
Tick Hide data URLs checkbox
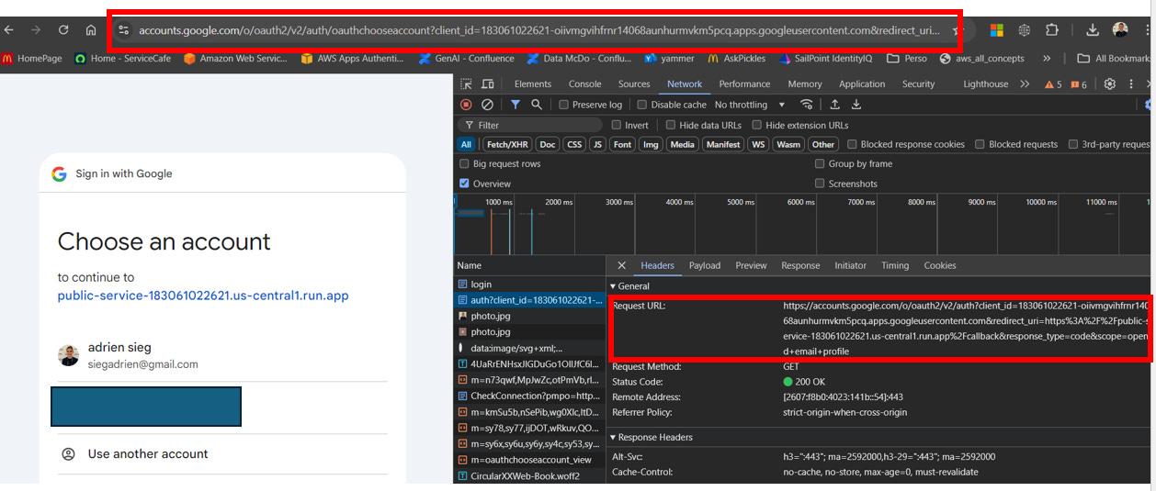click(671, 125)
